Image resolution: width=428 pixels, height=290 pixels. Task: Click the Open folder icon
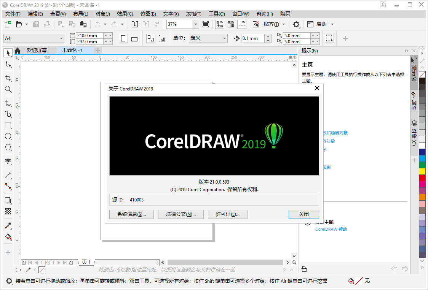coord(19,24)
